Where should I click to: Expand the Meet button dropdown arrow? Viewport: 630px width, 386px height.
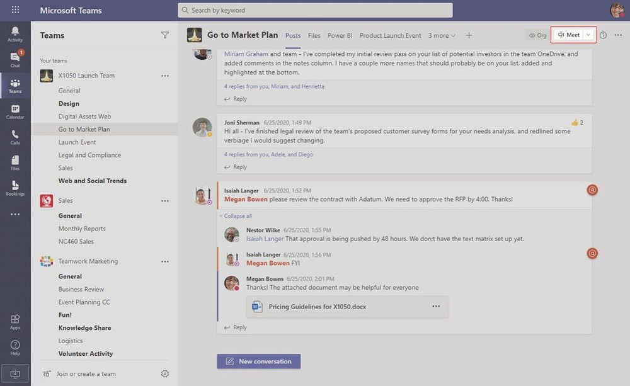pyautogui.click(x=588, y=35)
